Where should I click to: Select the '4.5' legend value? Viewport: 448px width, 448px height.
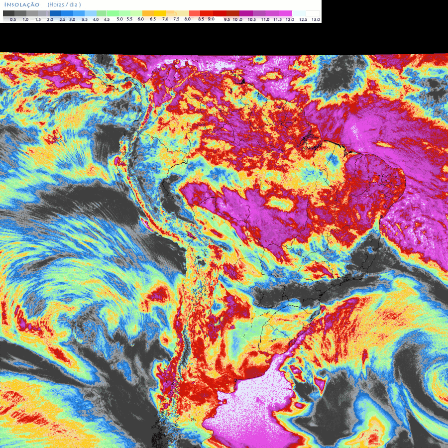tap(107, 20)
